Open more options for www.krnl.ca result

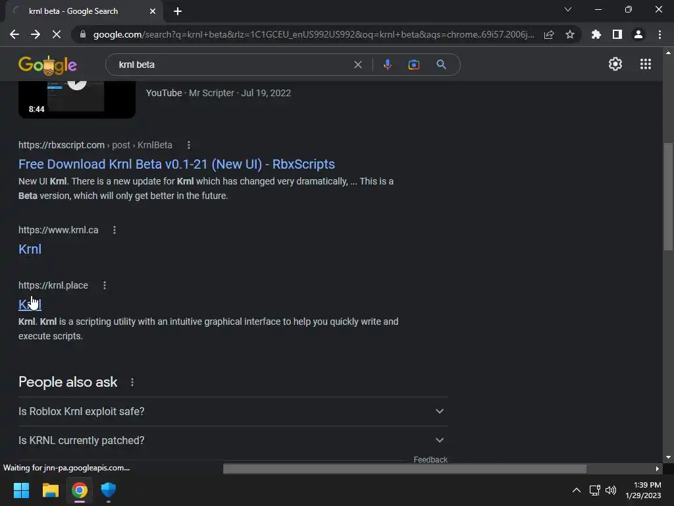(x=115, y=230)
